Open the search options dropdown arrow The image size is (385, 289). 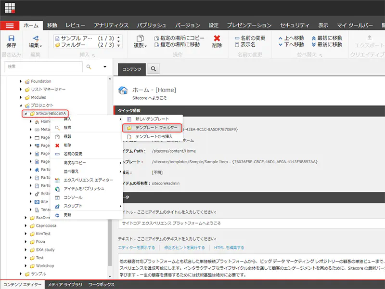pyautogui.click(x=105, y=67)
